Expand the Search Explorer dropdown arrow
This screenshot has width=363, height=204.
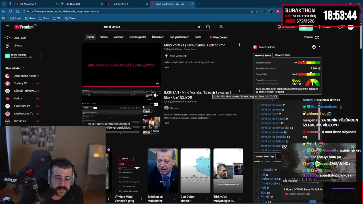[320, 47]
